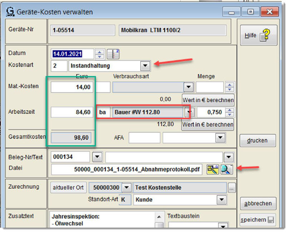Click the aktueller Ort button
Image resolution: width=288 pixels, height=232 pixels.
(x=67, y=188)
